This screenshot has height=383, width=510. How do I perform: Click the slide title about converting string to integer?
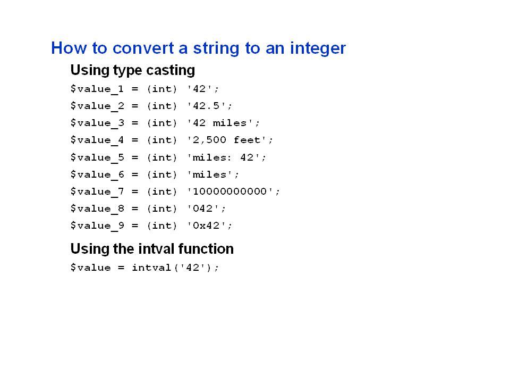click(x=198, y=48)
